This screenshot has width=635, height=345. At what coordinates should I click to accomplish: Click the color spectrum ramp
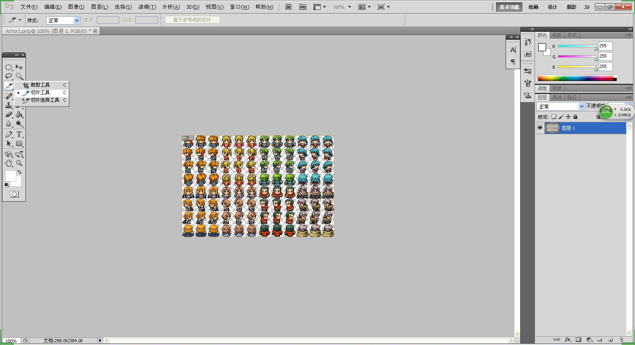point(577,78)
